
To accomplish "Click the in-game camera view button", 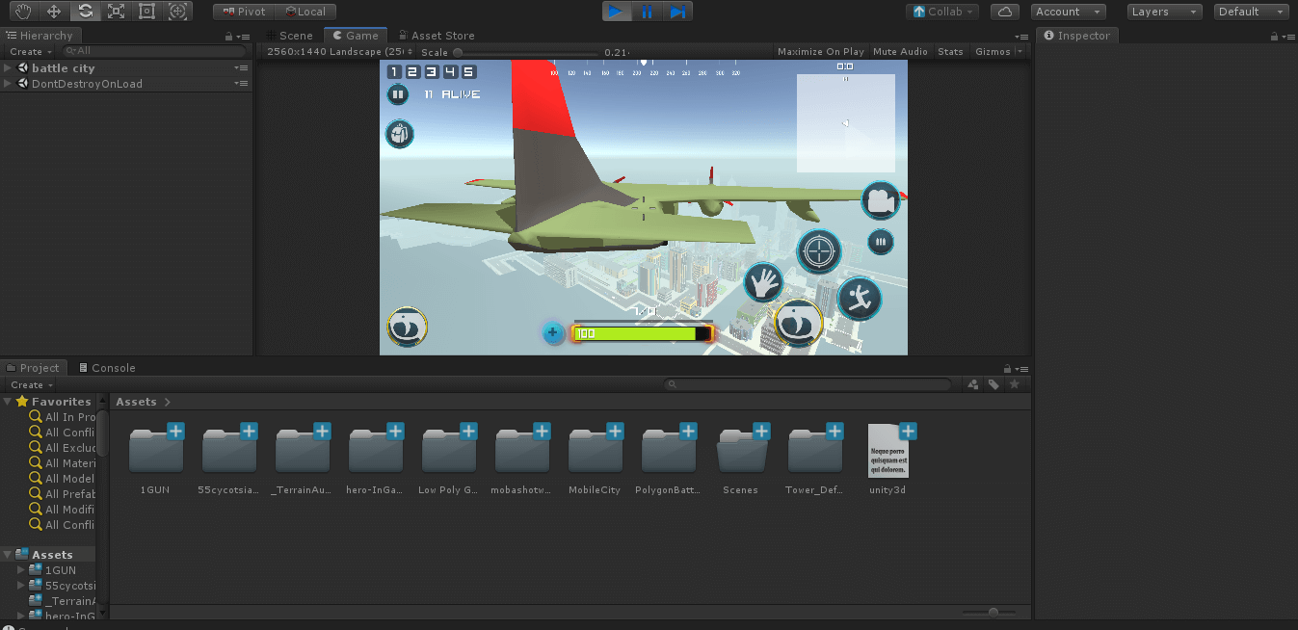I will [880, 200].
